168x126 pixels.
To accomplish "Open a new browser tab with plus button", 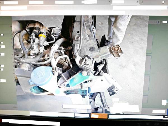I will coord(142,2).
